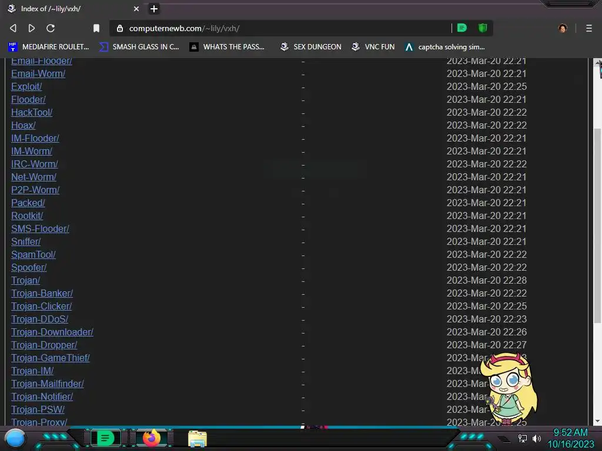Go forward with the forward arrow
Image resolution: width=602 pixels, height=451 pixels.
pos(32,28)
